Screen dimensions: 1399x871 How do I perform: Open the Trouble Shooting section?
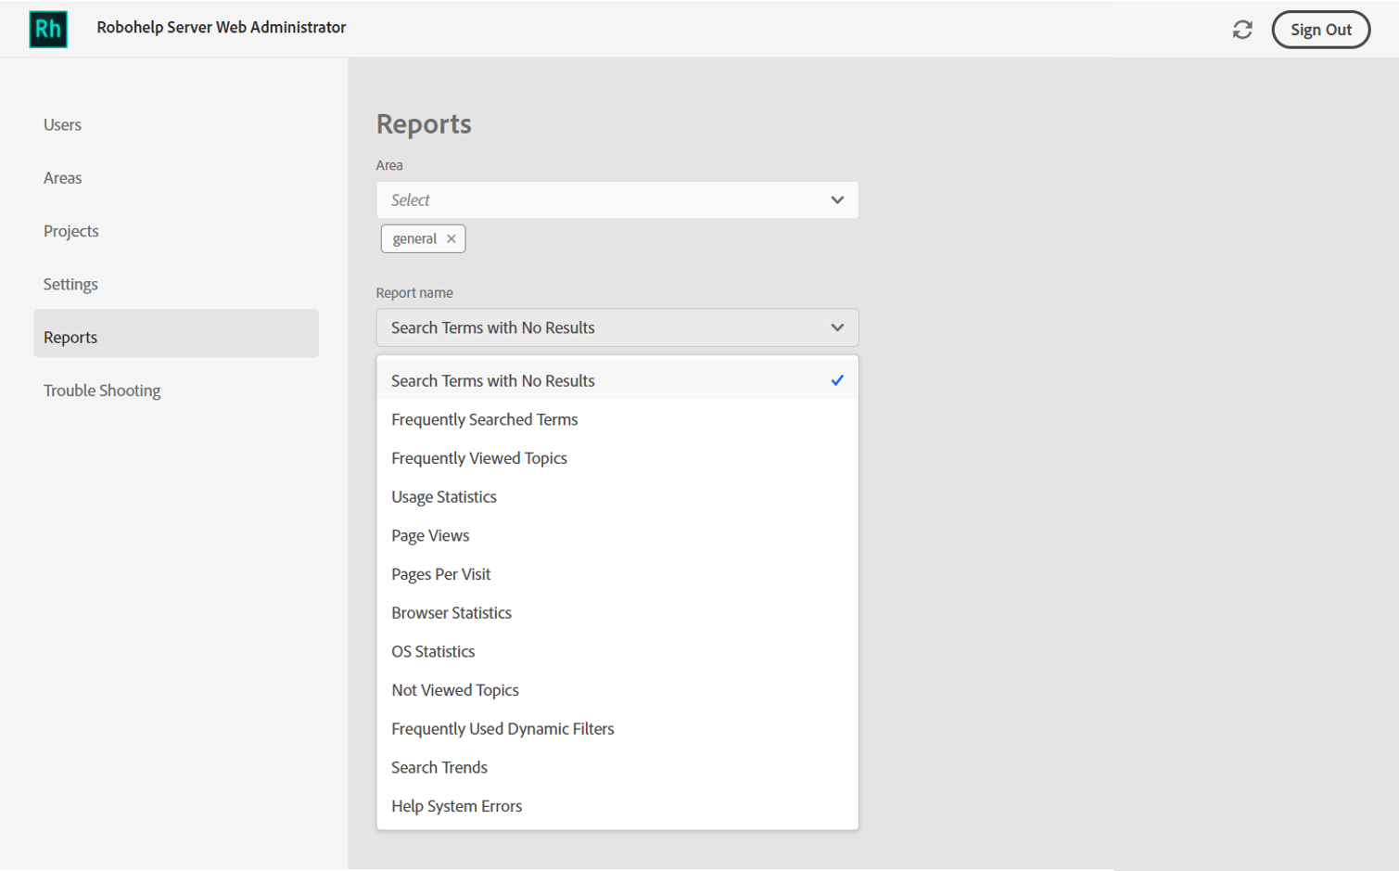(x=102, y=390)
